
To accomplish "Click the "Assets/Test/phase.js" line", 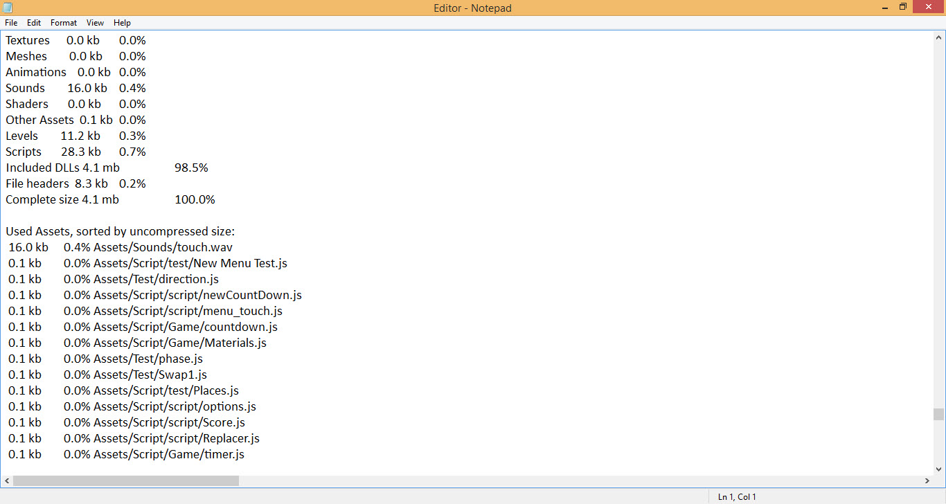I will pyautogui.click(x=105, y=359).
